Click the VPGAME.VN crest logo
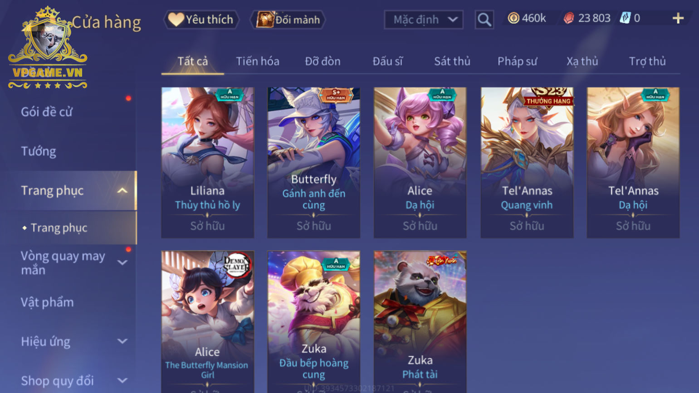 click(48, 48)
